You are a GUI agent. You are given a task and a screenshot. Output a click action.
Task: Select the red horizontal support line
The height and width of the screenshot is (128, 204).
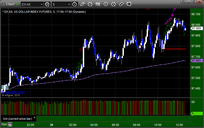coord(175,49)
